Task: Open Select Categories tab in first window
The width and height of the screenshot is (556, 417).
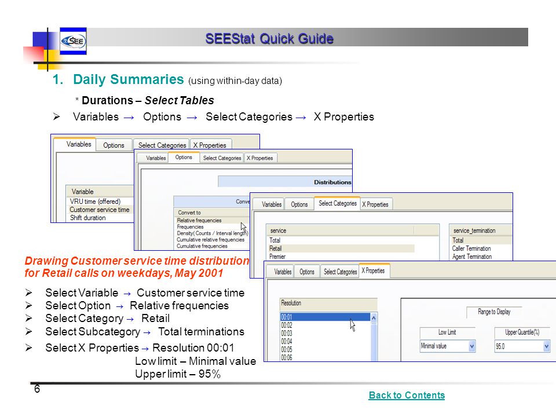Action: coord(162,145)
